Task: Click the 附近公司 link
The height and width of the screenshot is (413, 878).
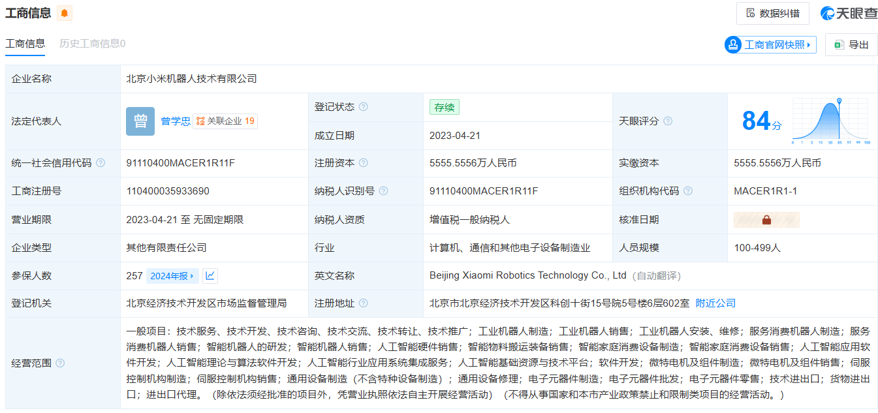Action: pos(715,303)
